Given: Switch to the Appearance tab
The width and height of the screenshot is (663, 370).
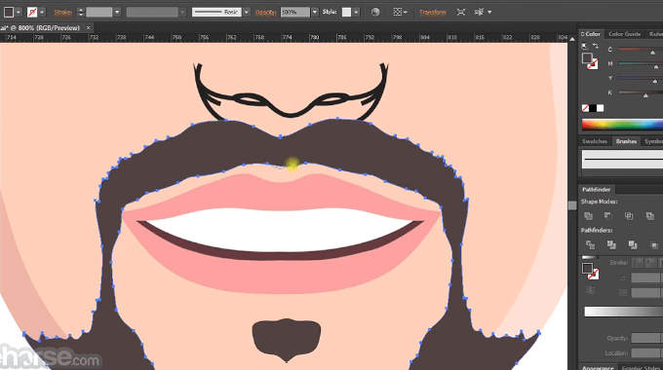Looking at the screenshot, I should [x=598, y=367].
